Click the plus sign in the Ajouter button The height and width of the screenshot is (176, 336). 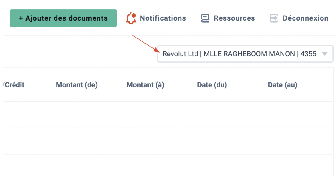point(21,18)
